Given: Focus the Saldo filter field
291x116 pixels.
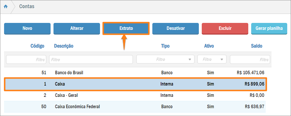Looking at the screenshot, I should pyautogui.click(x=250, y=59).
